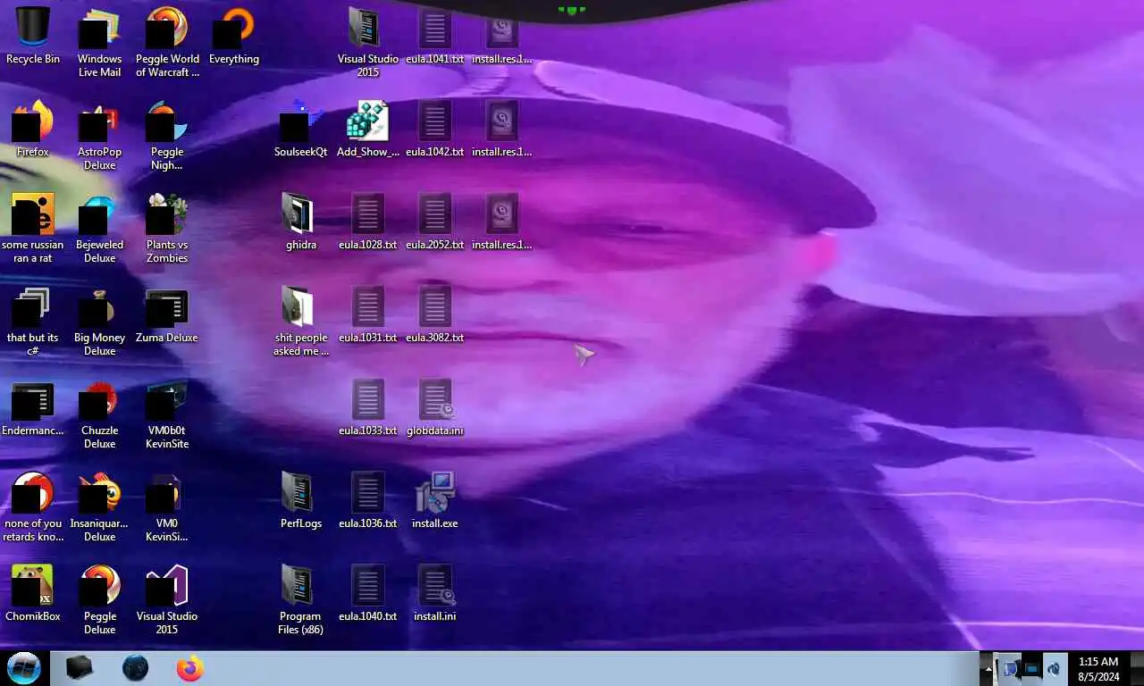Select the Endermanc... desktop icon

click(x=33, y=407)
